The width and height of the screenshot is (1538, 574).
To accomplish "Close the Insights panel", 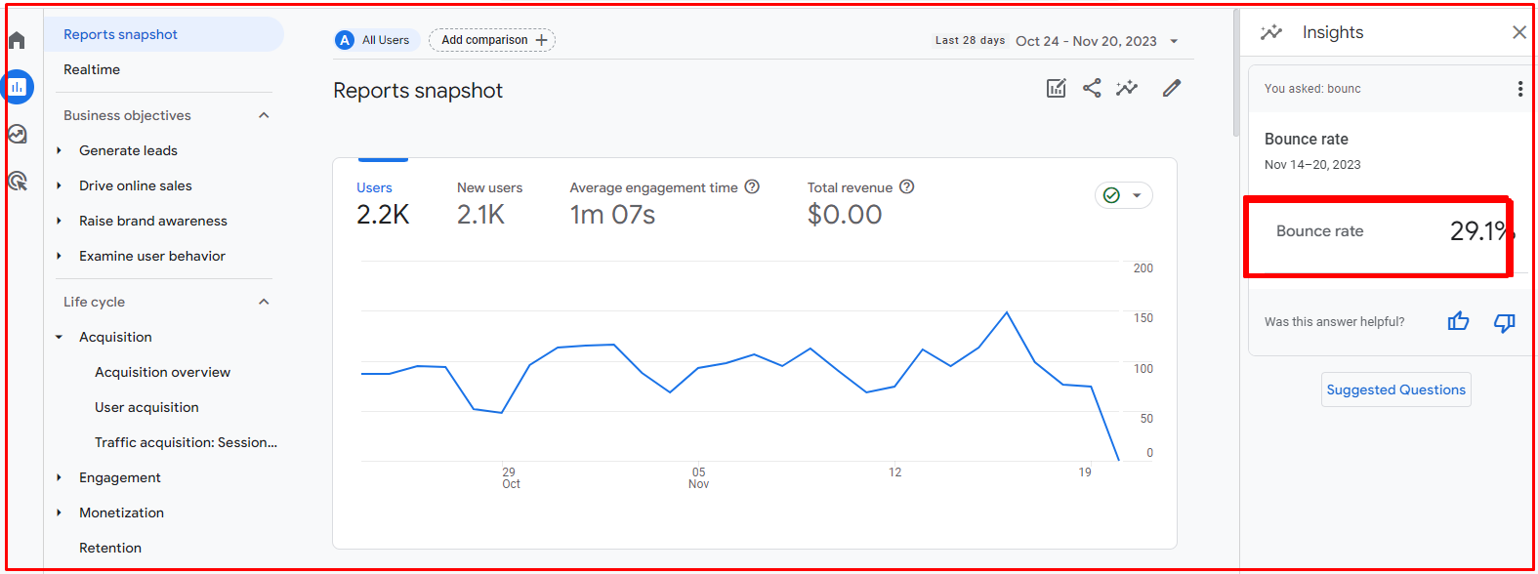I will point(1519,32).
